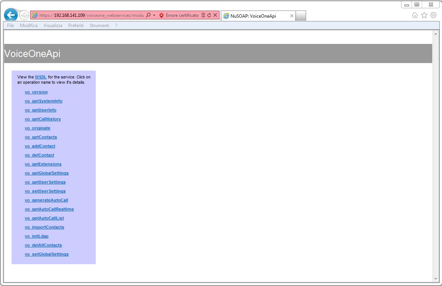Open the vo_getCallHistory operation link
442x286 pixels.
tap(43, 119)
